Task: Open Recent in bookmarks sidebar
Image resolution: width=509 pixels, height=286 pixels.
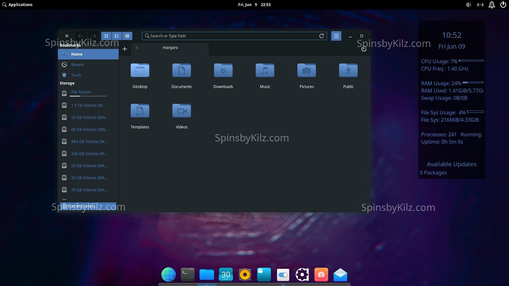Action: 77,65
